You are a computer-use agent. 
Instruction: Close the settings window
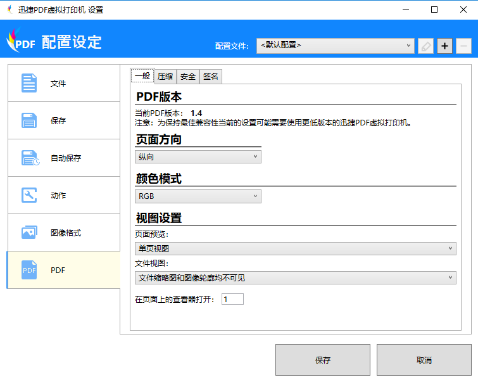tap(463, 10)
